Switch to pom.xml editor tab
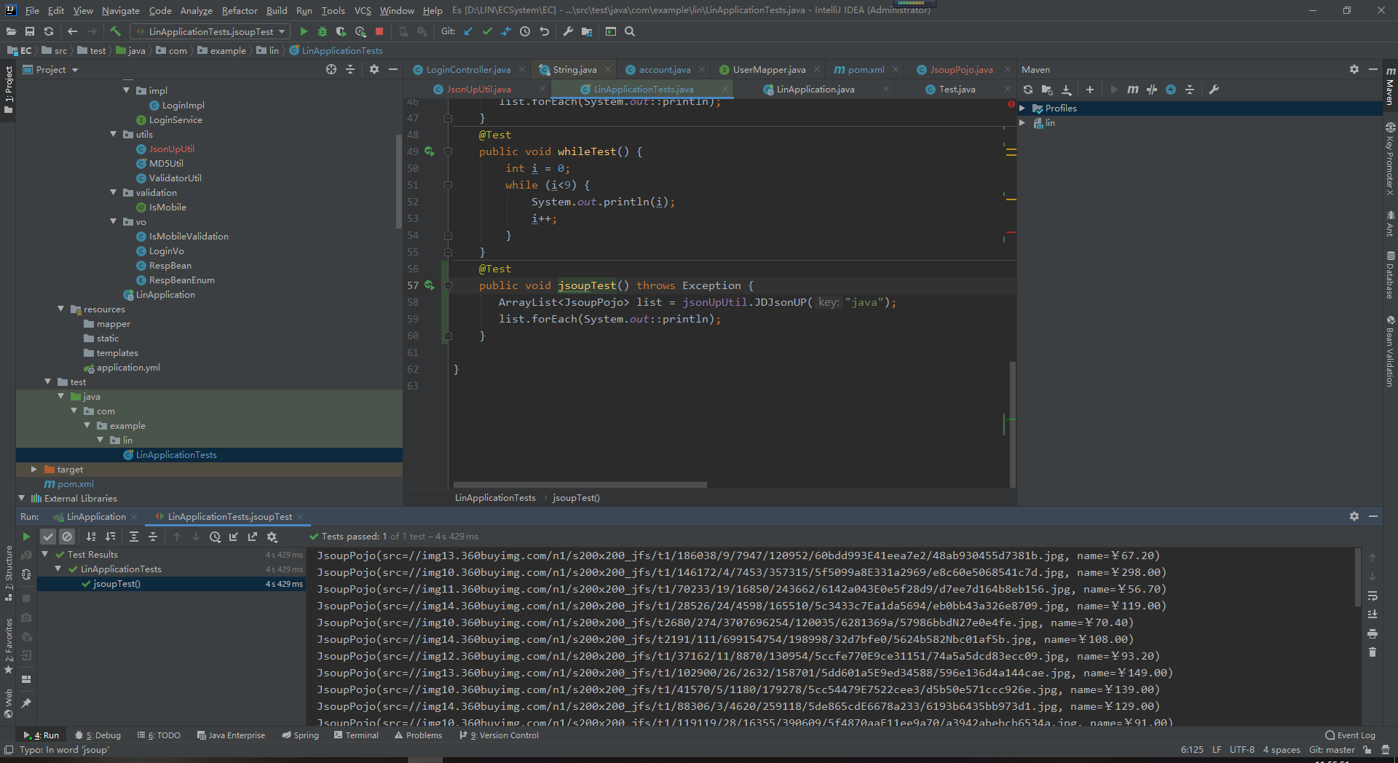This screenshot has width=1398, height=763. pyautogui.click(x=866, y=69)
